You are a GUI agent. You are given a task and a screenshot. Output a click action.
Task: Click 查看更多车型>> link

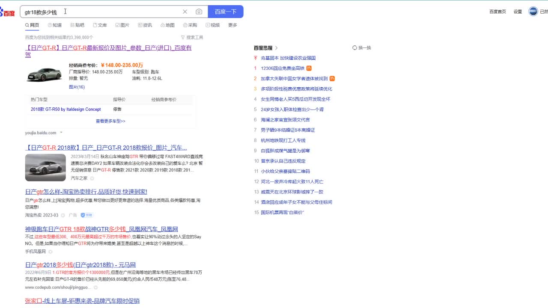tap(110, 121)
